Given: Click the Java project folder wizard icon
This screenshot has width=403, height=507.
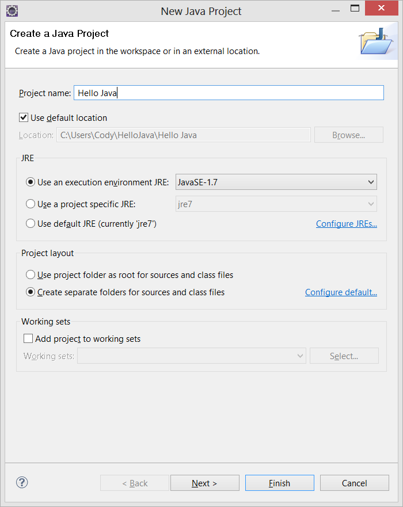Looking at the screenshot, I should (376, 41).
